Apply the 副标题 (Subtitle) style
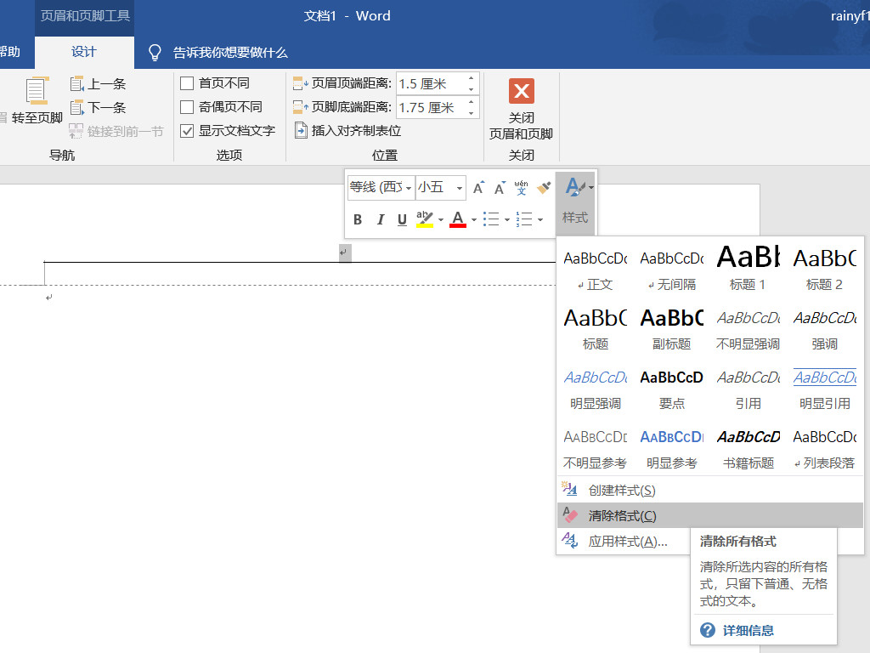Screen dimensions: 870x653 (x=672, y=329)
